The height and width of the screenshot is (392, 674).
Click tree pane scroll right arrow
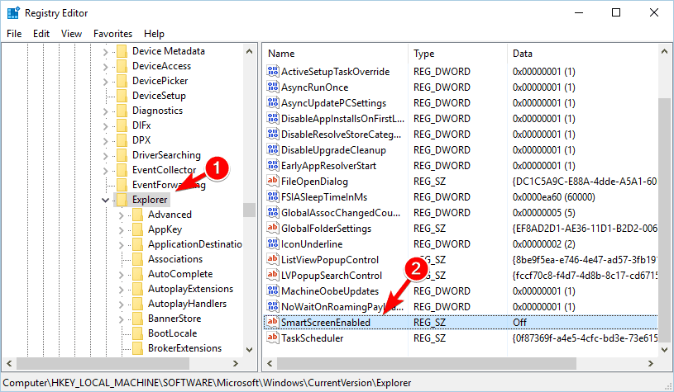235,364
